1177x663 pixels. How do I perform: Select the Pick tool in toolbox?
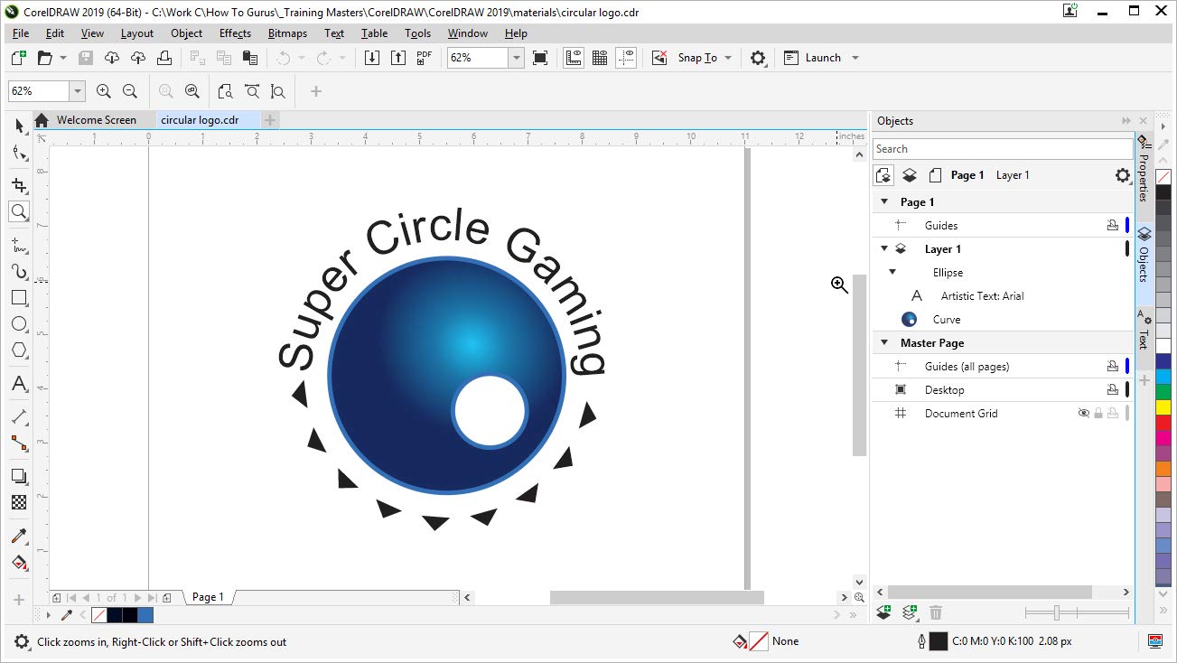[x=19, y=126]
